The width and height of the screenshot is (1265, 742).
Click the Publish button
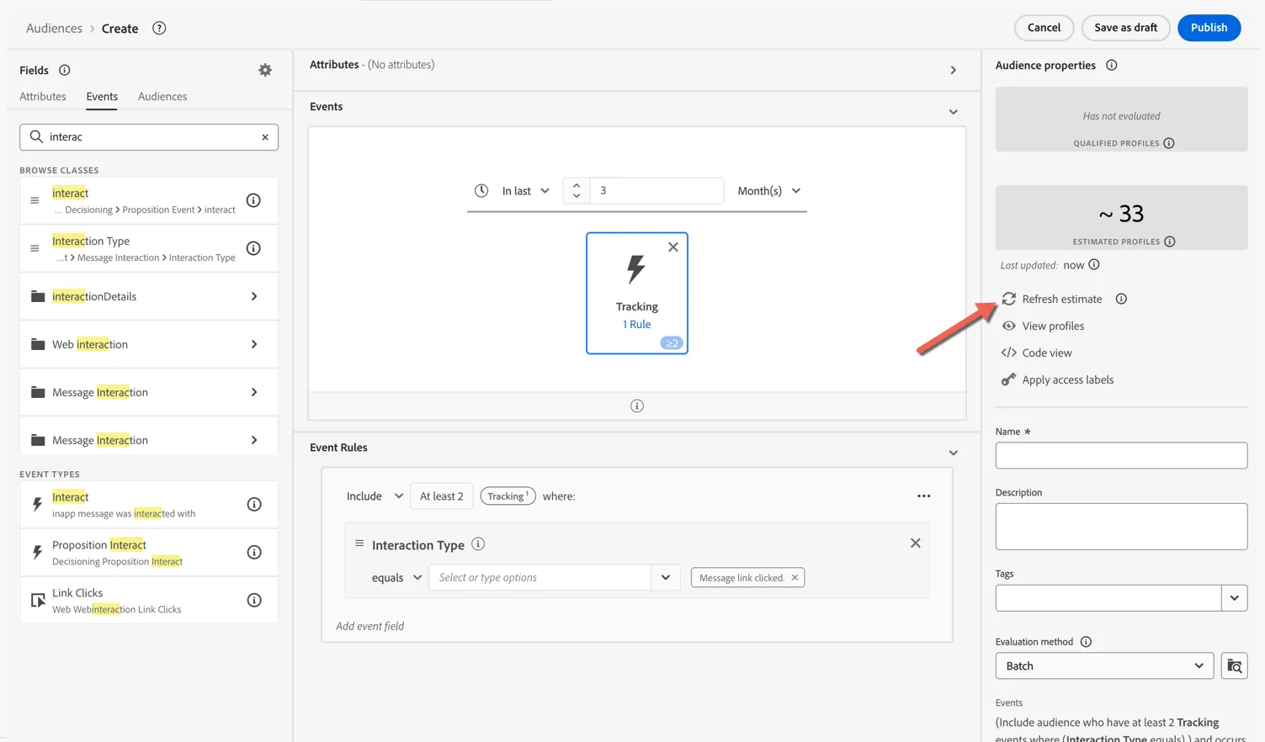[x=1209, y=28]
